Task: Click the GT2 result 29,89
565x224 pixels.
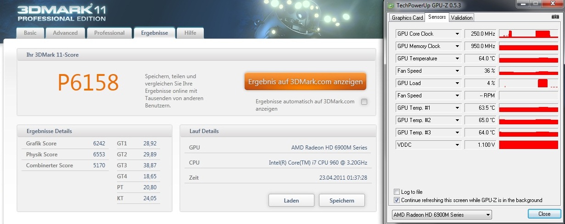Action: [x=150, y=155]
